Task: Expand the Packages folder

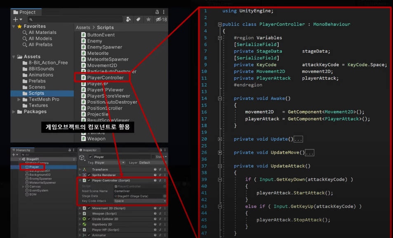Action: click(14, 112)
